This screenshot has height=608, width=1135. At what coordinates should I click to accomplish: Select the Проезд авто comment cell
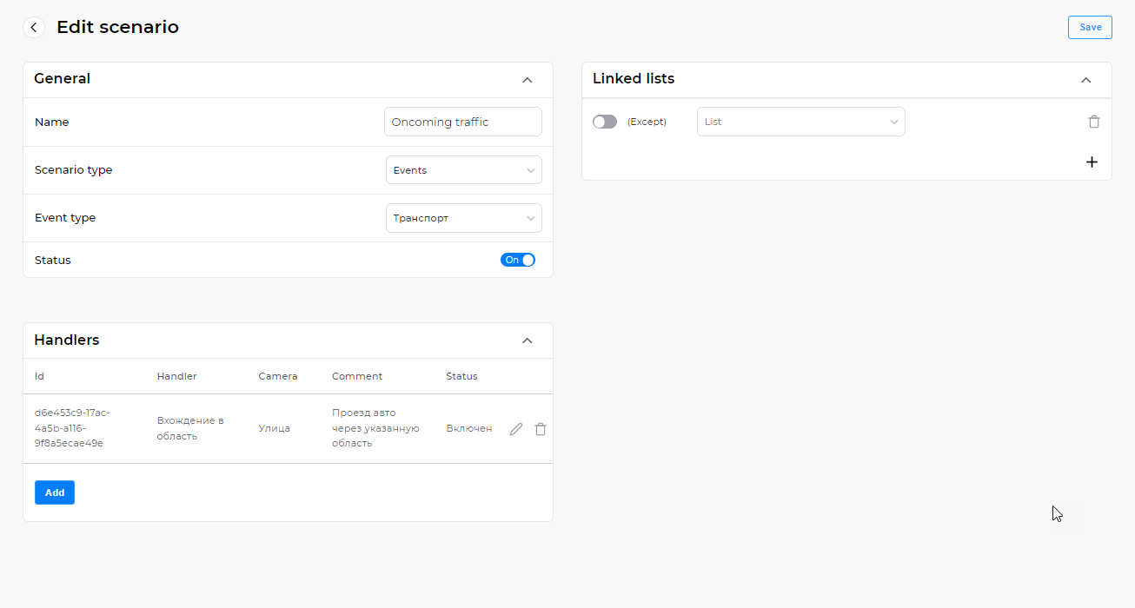375,428
